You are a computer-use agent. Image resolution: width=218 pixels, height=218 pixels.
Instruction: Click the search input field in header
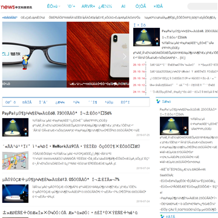point(203,7)
